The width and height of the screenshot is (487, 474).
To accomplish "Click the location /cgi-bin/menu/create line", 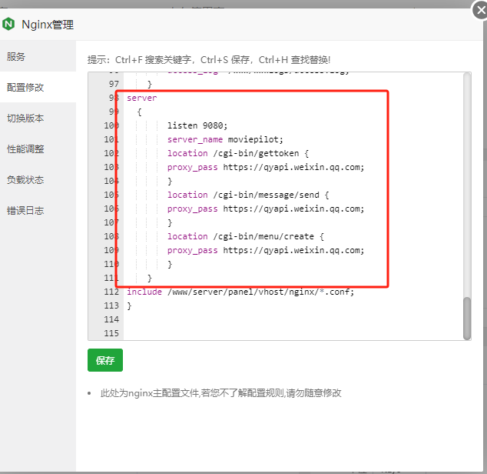I will tap(247, 236).
